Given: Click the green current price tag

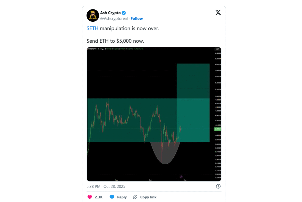Looking at the screenshot, I should [218, 129].
